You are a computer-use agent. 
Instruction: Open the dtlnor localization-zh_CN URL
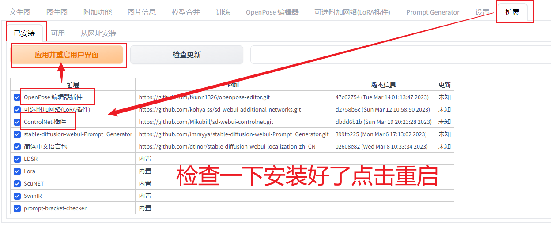point(227,146)
